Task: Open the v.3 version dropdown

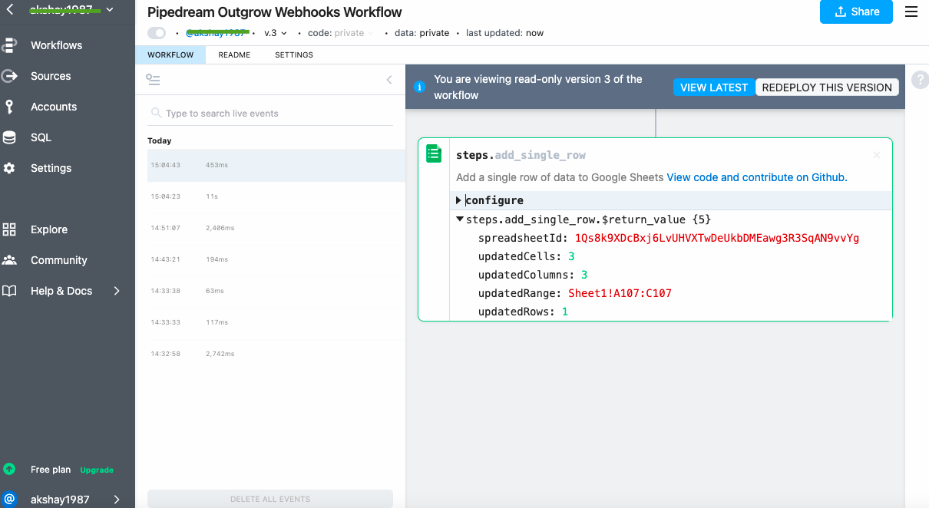Action: (276, 33)
